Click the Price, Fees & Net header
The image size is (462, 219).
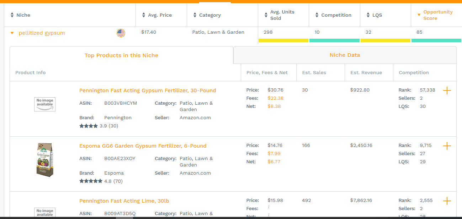click(x=267, y=73)
